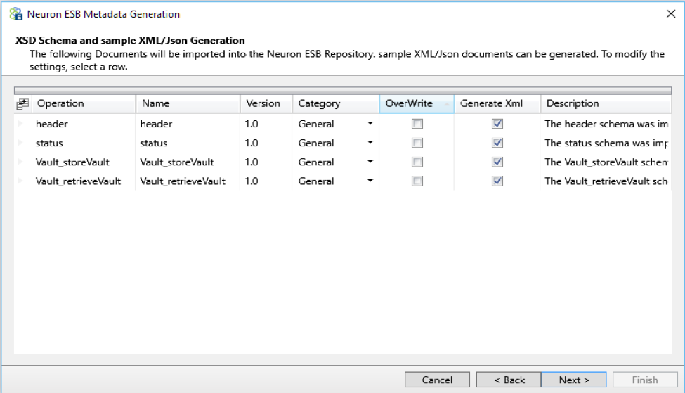Select the Vault_retrieveVault row indicator arrow
Image resolution: width=685 pixels, height=393 pixels.
[20, 181]
